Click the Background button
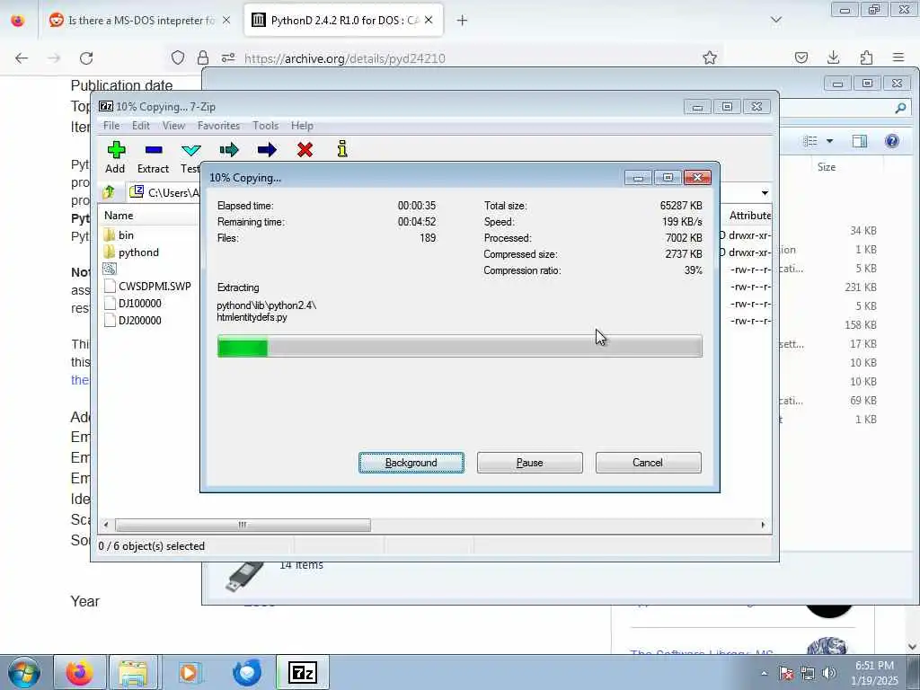The image size is (920, 690). (x=411, y=463)
